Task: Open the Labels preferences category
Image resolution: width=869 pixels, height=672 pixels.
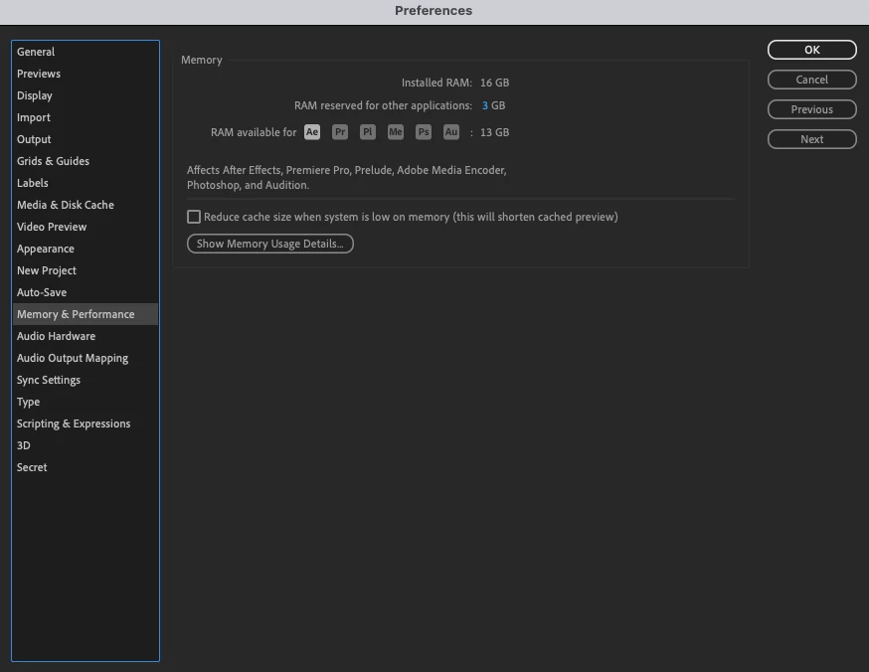Action: point(86,183)
